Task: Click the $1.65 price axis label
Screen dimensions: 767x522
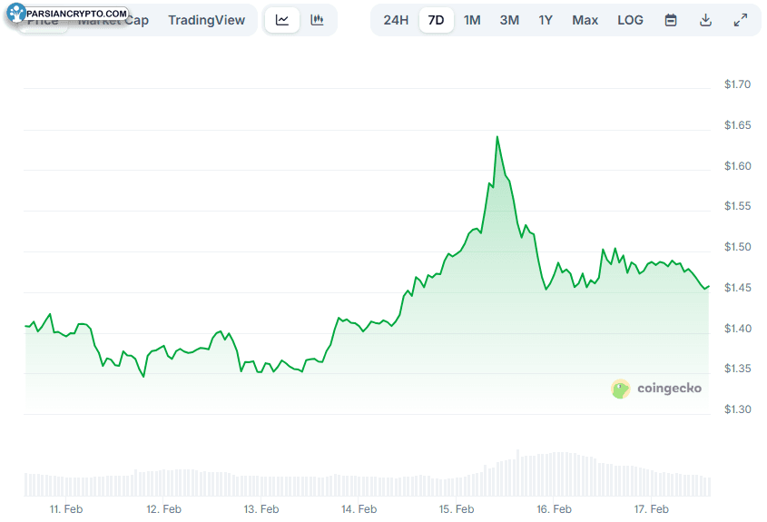Action: coord(737,125)
